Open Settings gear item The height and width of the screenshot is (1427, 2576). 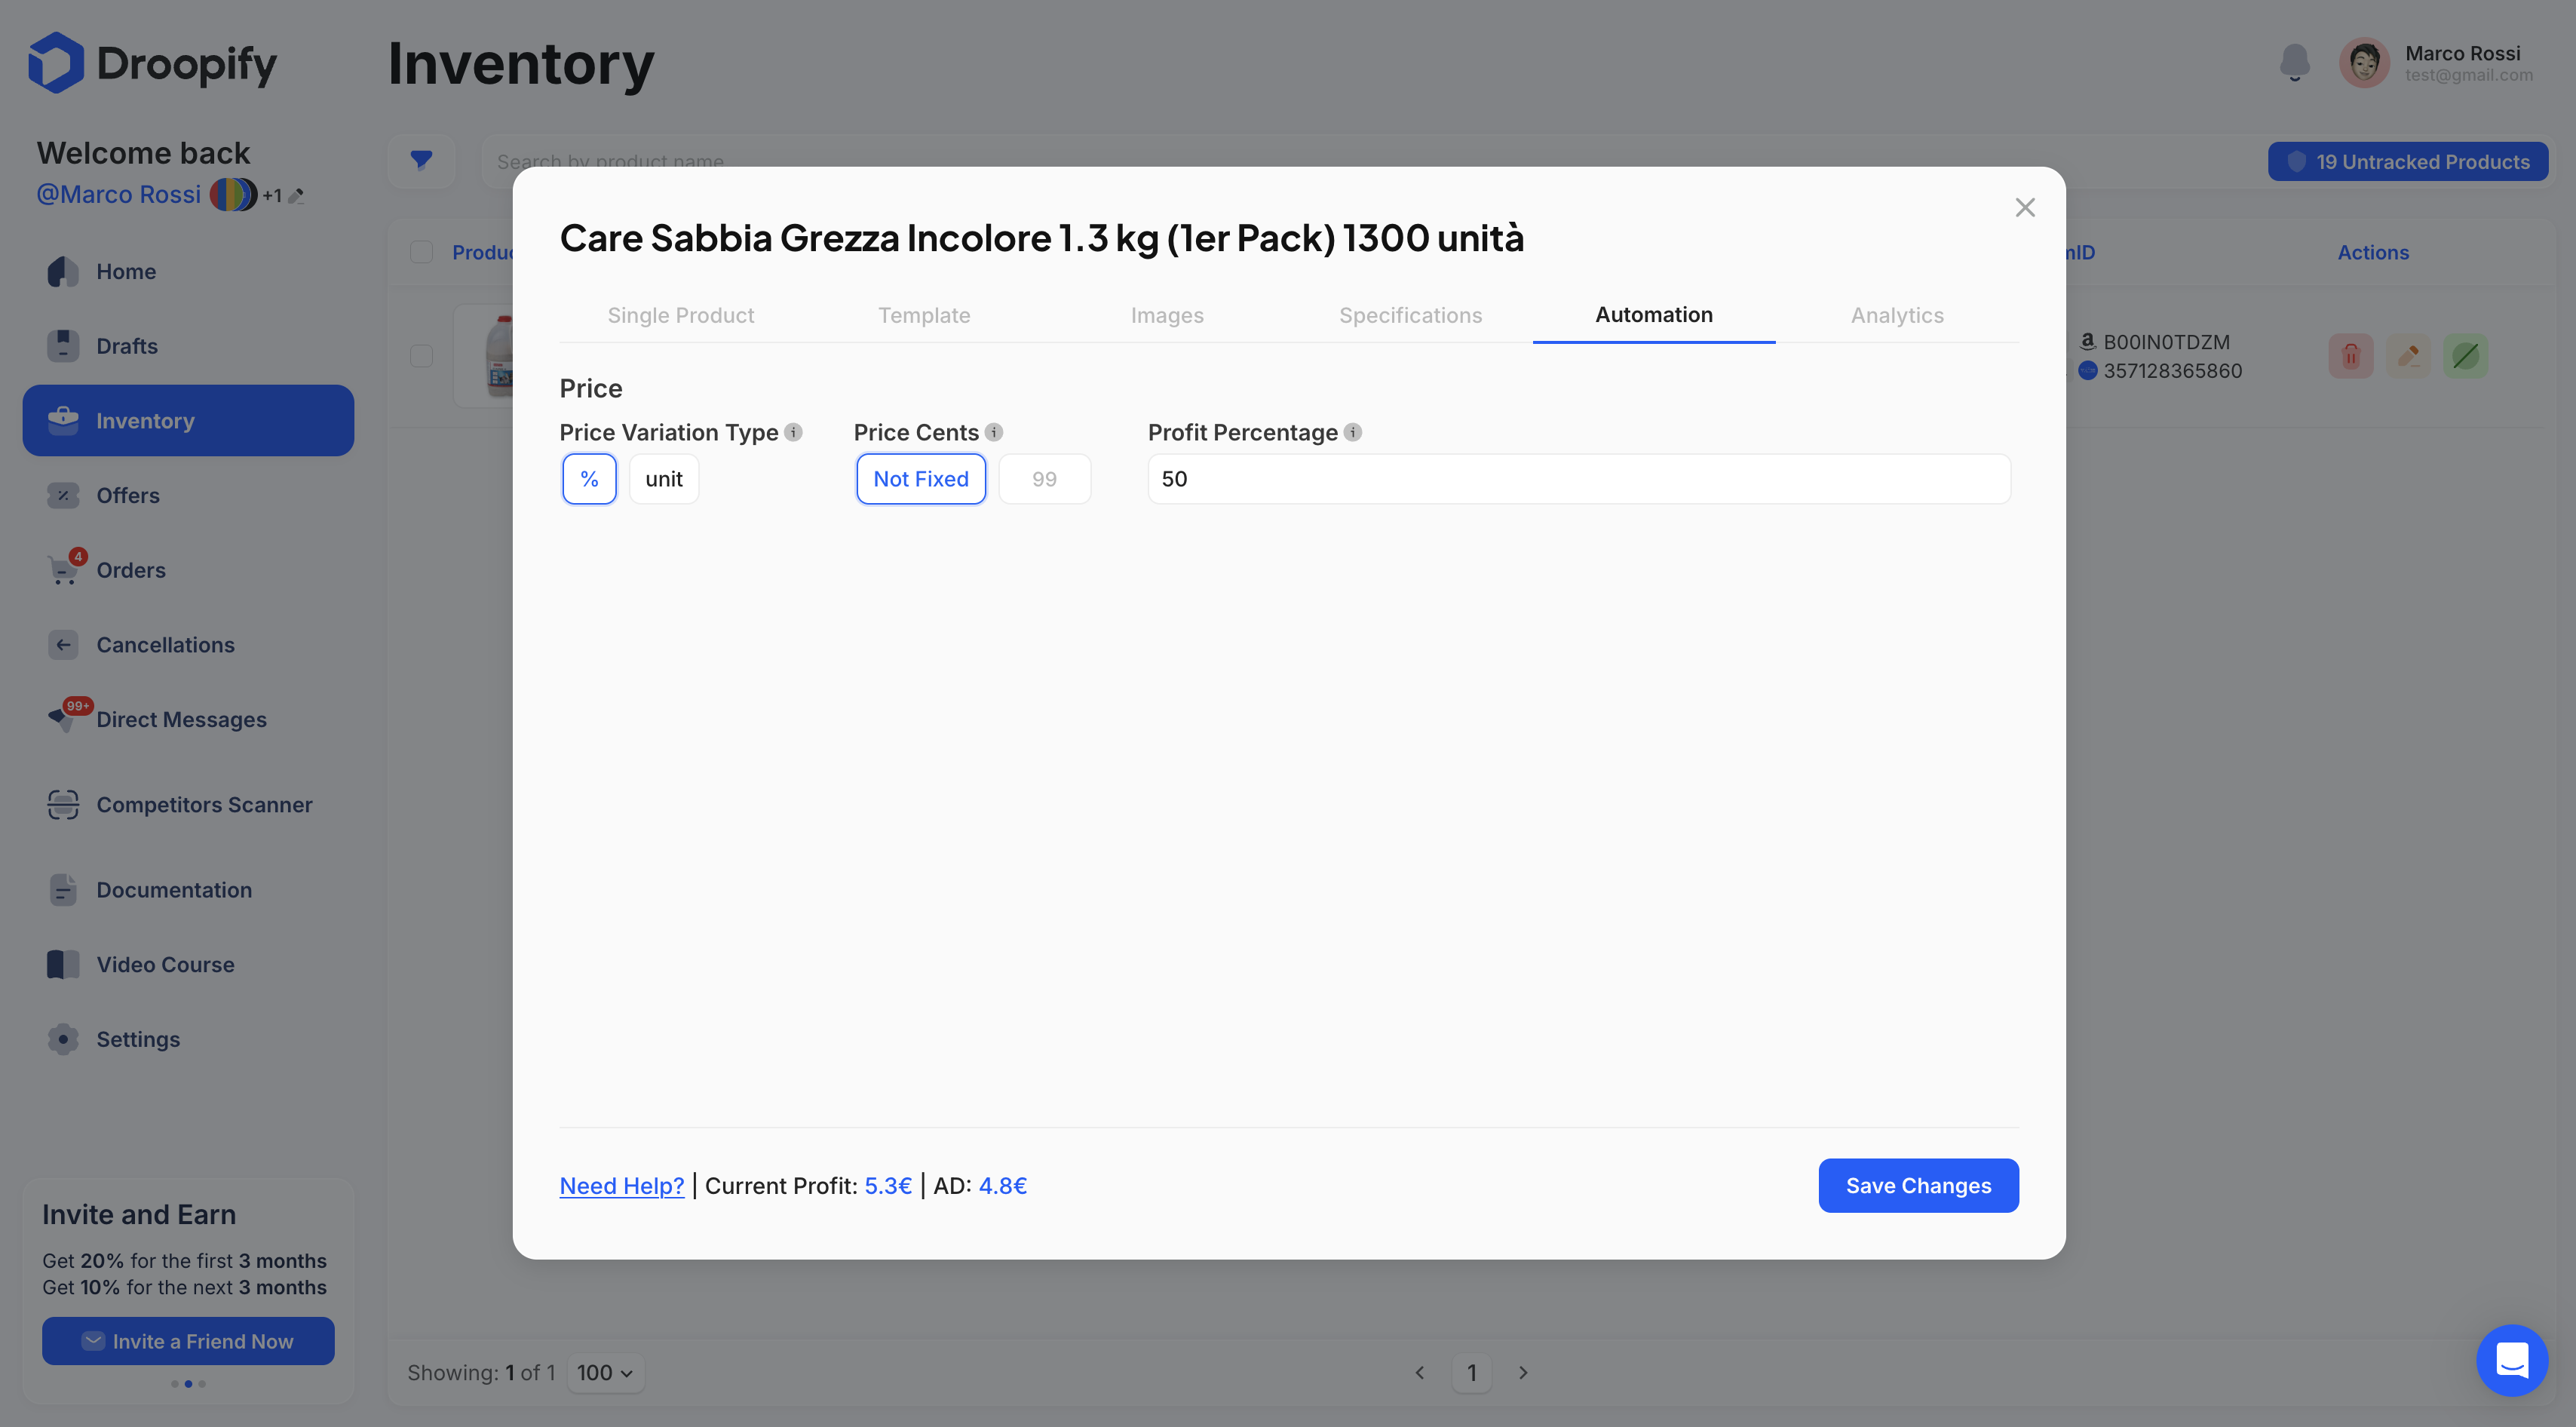138,1039
